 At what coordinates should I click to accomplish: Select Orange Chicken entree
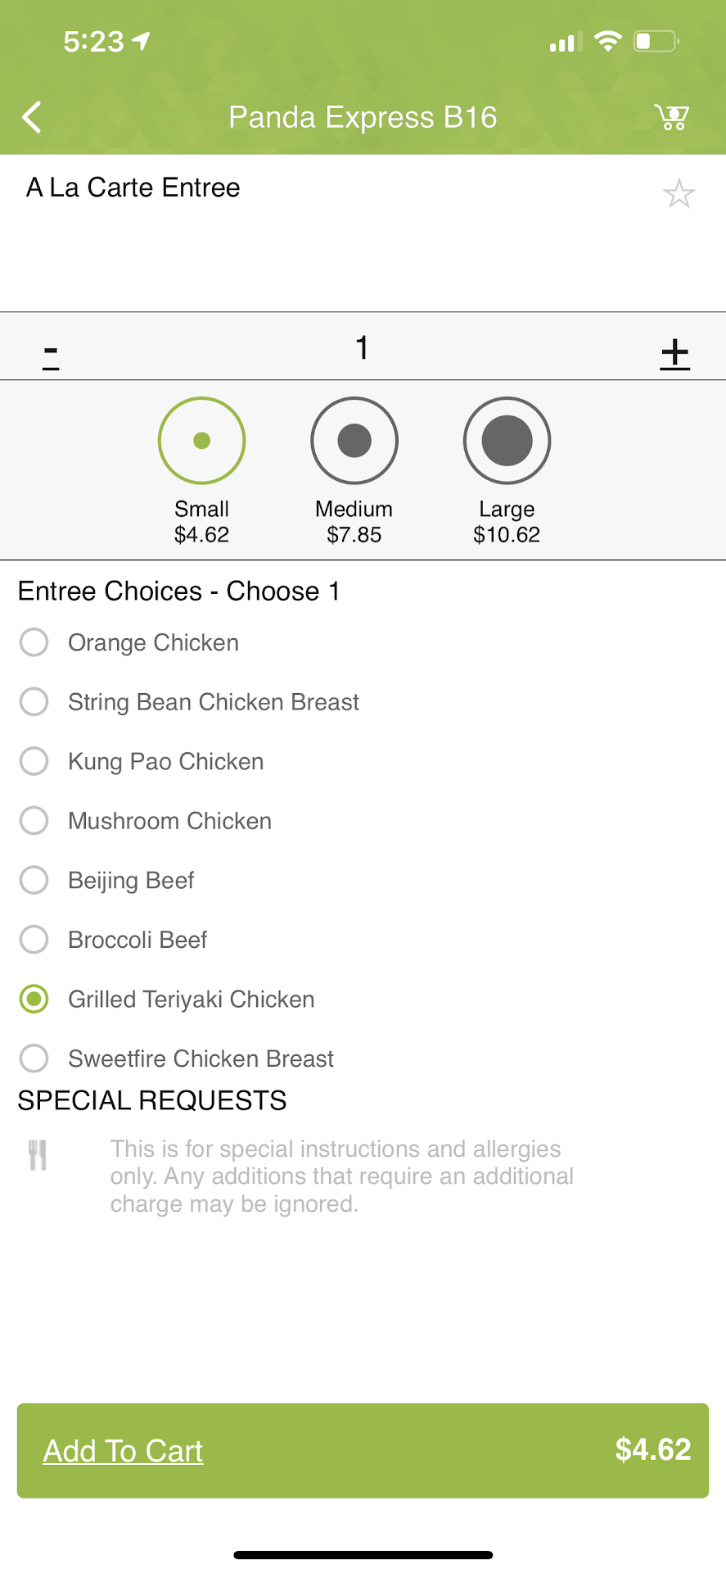tap(34, 642)
